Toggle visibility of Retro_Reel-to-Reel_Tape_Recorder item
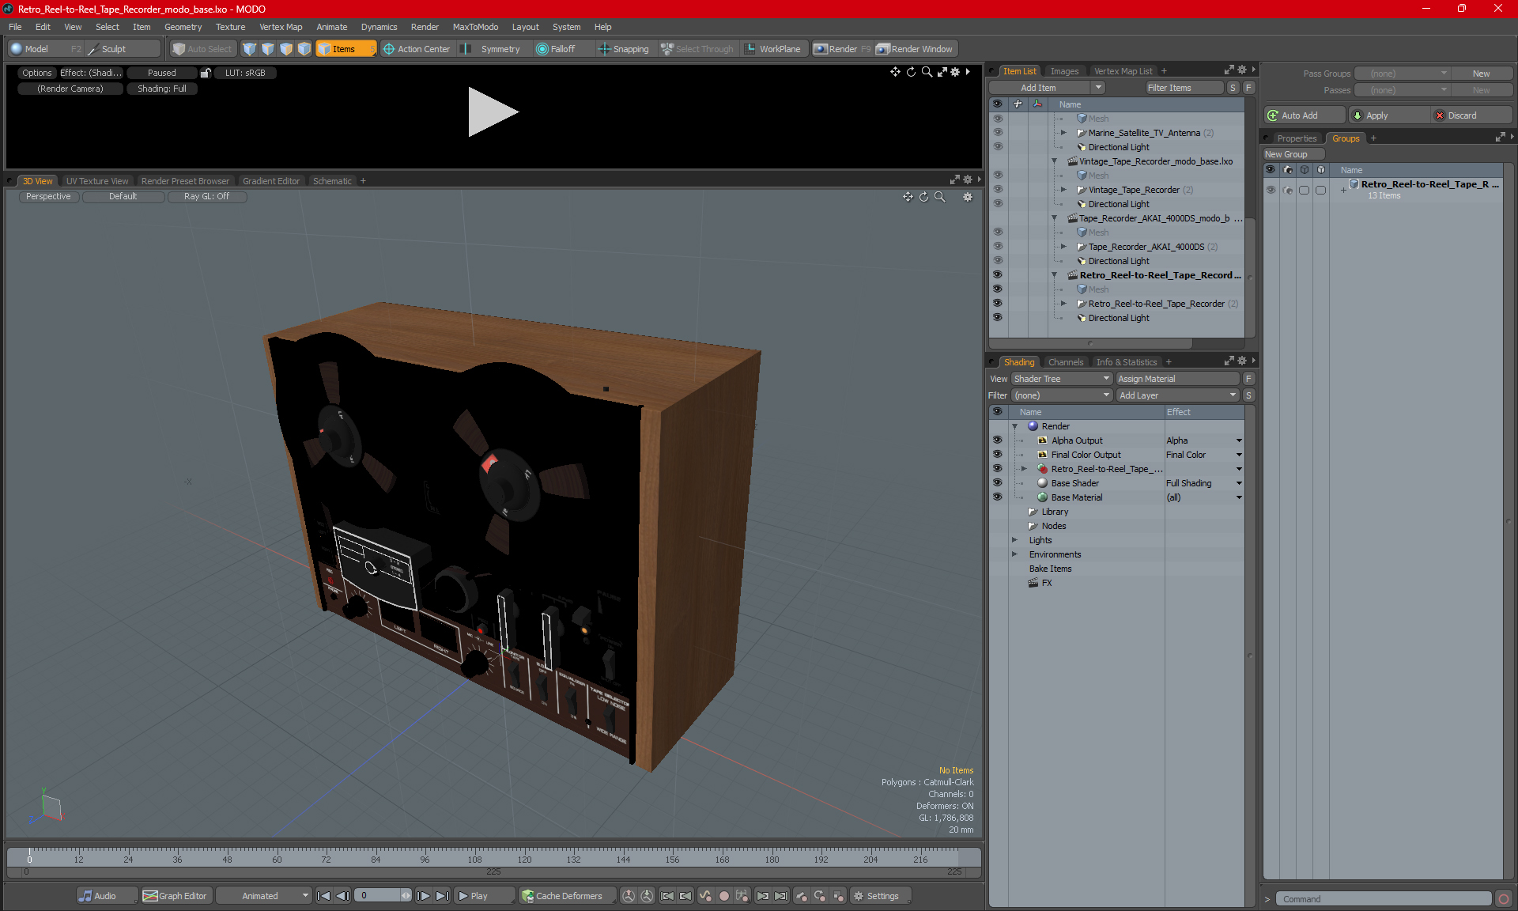Screen dimensions: 1518x911 pyautogui.click(x=997, y=304)
